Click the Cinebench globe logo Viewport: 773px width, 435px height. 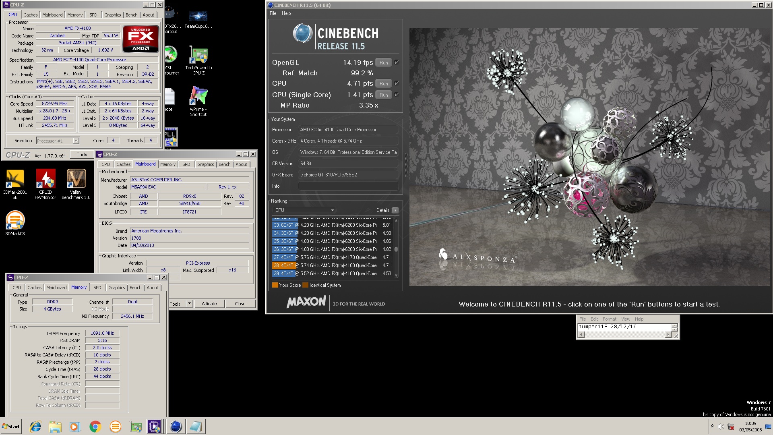coord(303,33)
